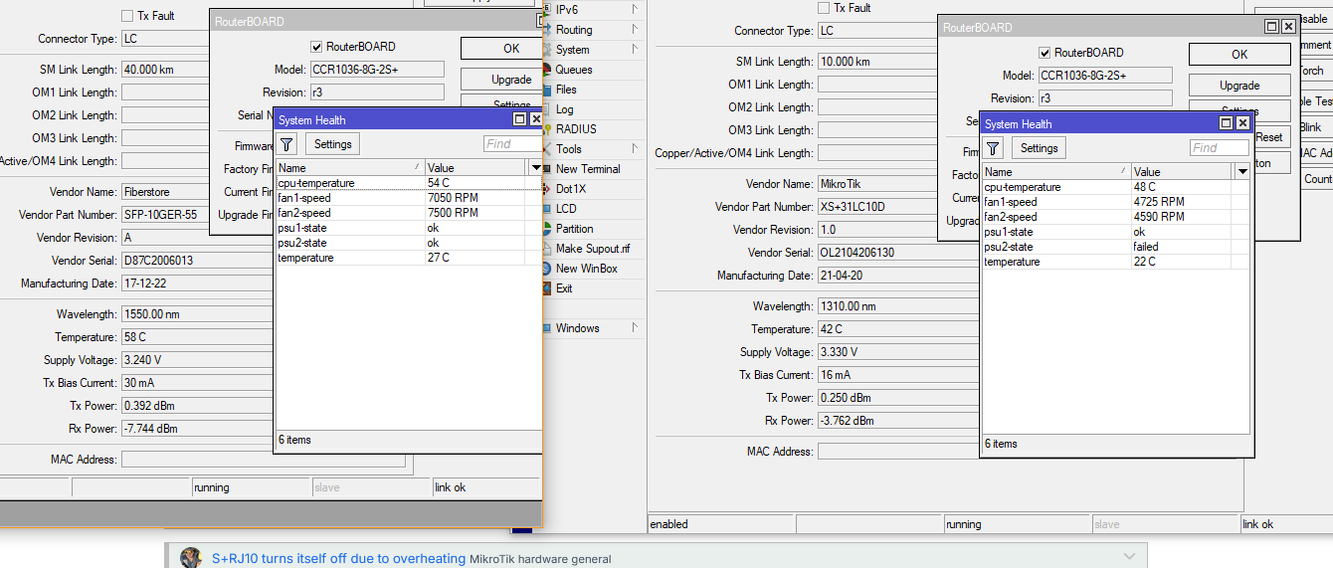Open the Routing menu item
Image resolution: width=1333 pixels, height=568 pixels.
click(x=574, y=30)
